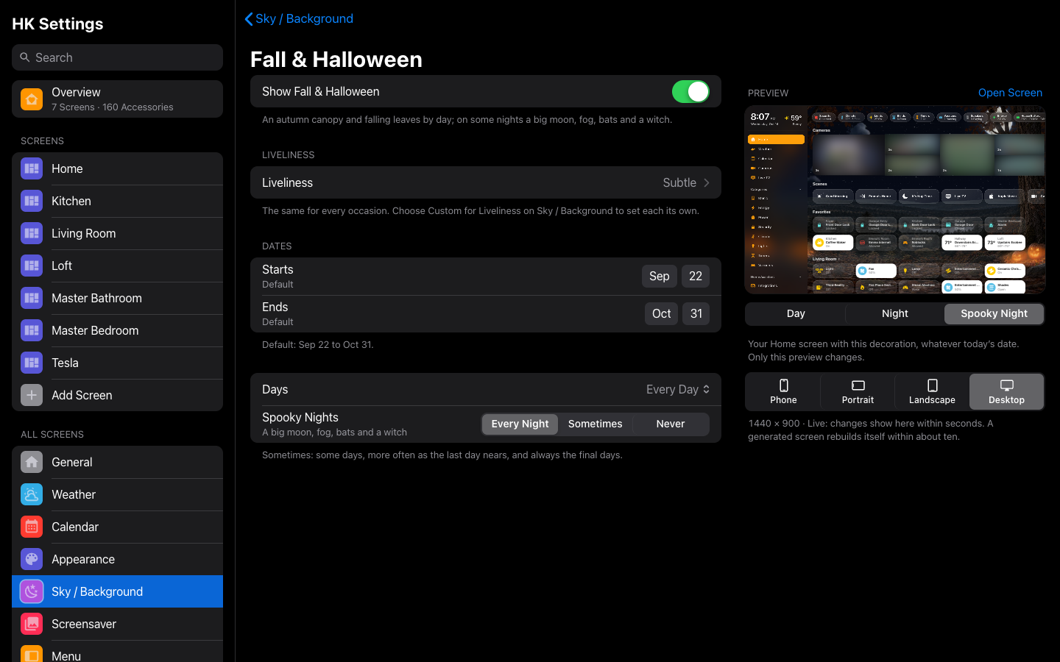Click the Master Bedroom screen icon
Image resolution: width=1060 pixels, height=662 pixels.
[32, 330]
